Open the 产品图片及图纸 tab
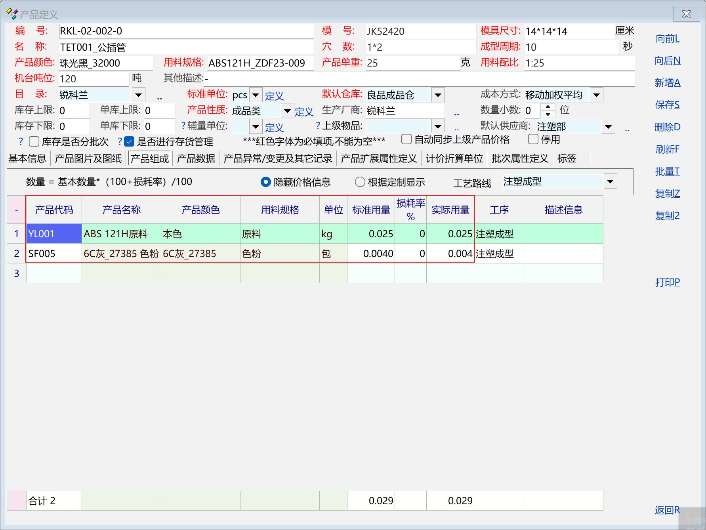The width and height of the screenshot is (706, 530). (88, 158)
